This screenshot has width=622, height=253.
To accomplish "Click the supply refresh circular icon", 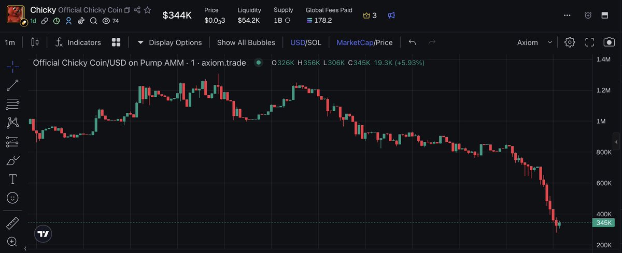I will pyautogui.click(x=288, y=21).
